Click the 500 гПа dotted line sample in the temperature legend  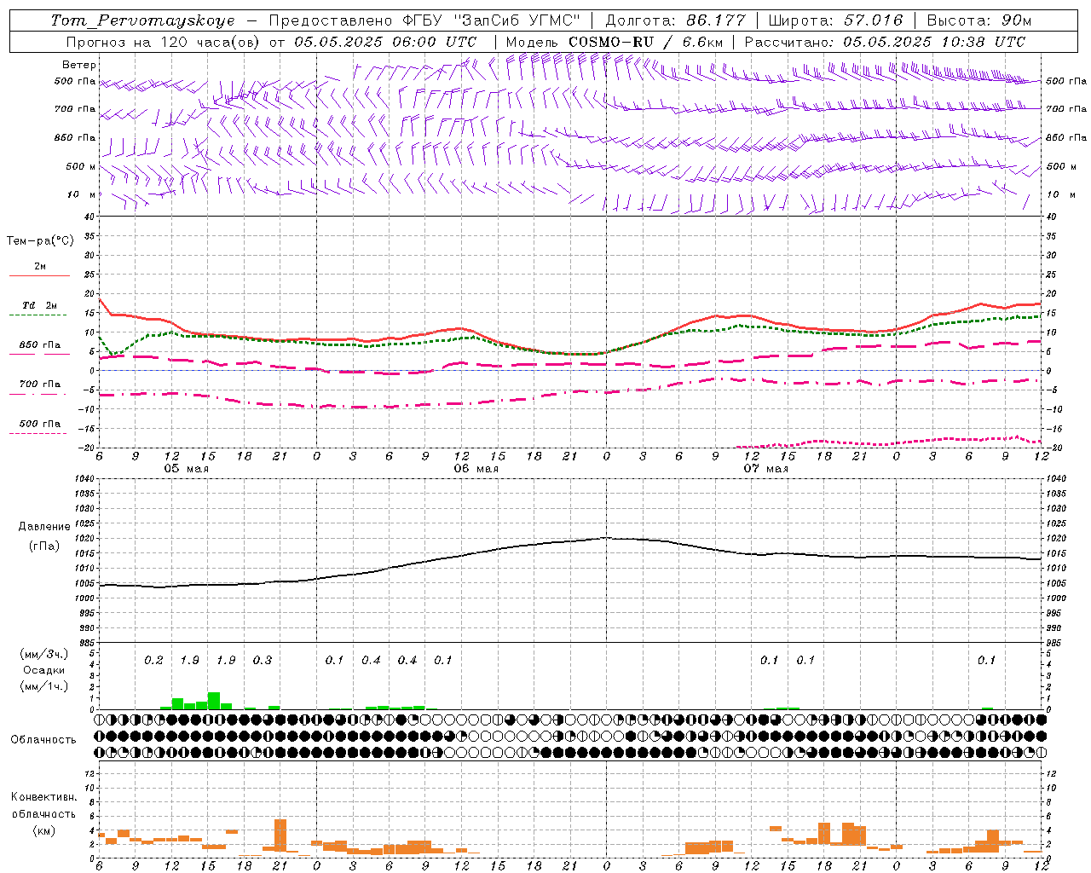click(38, 433)
